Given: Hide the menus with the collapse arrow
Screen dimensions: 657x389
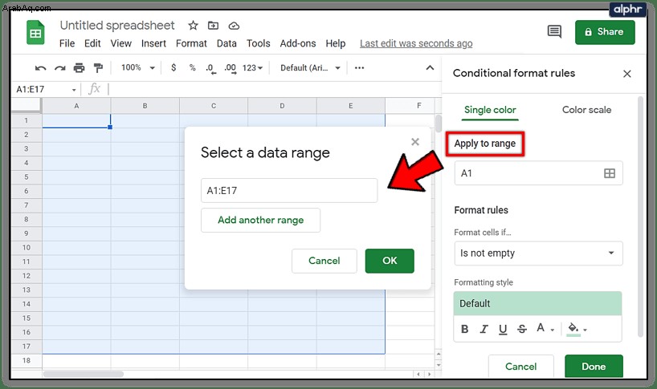Looking at the screenshot, I should pos(430,67).
